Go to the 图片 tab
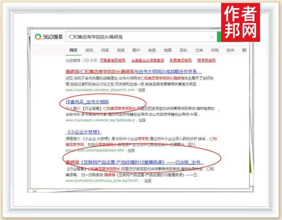The height and width of the screenshot is (220, 282). pos(136,50)
